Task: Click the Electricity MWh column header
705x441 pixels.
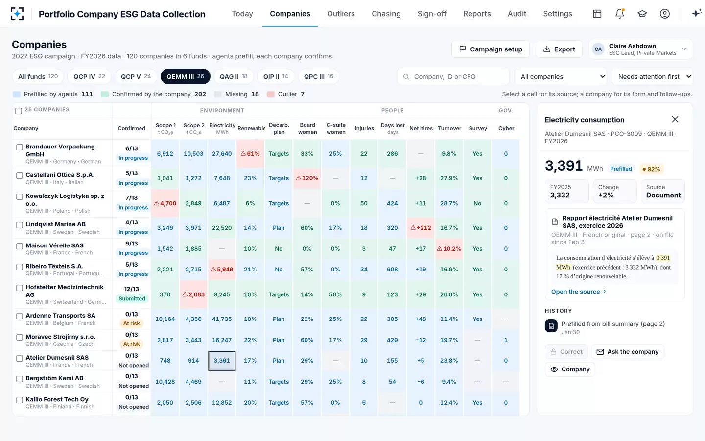Action: coord(222,128)
